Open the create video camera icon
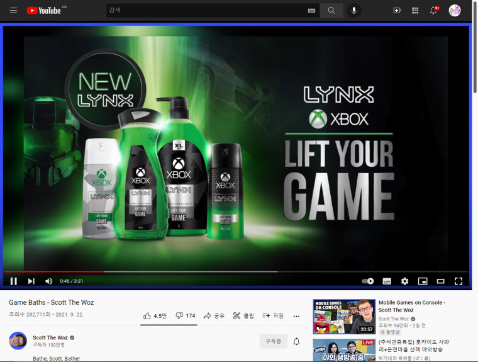The width and height of the screenshot is (478, 362). tap(397, 10)
